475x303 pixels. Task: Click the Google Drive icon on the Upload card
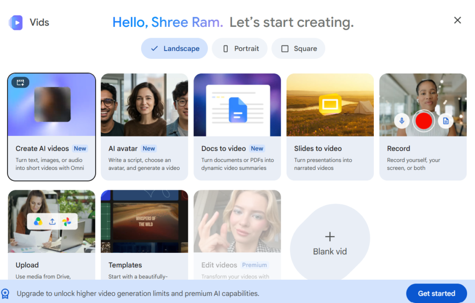click(x=38, y=221)
